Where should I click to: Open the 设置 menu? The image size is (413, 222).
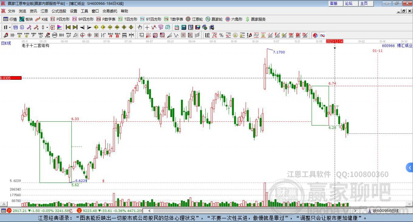tap(73, 11)
